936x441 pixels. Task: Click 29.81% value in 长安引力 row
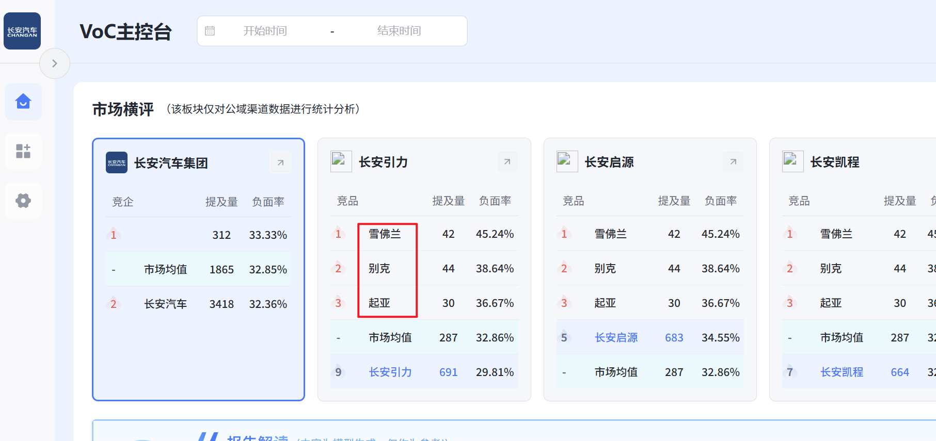click(x=495, y=372)
